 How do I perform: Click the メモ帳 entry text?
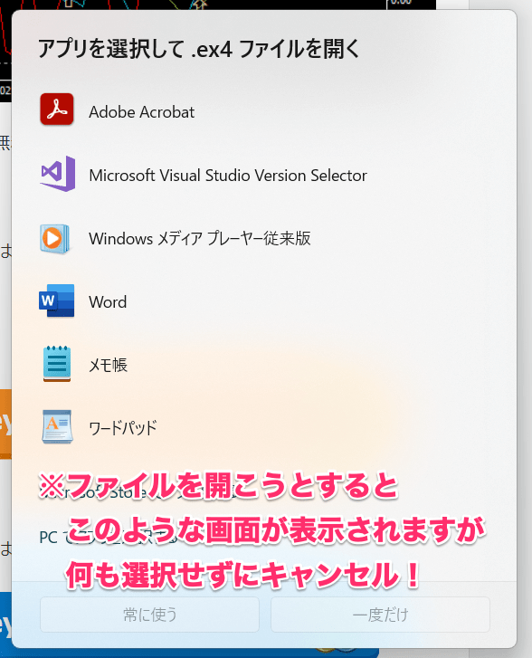[108, 365]
